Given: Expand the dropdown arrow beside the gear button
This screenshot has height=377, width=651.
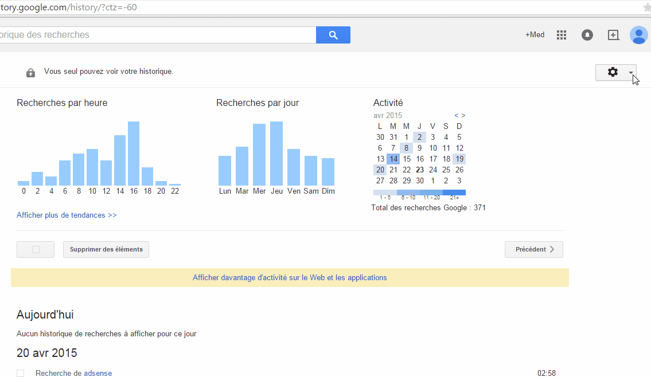Looking at the screenshot, I should [631, 73].
